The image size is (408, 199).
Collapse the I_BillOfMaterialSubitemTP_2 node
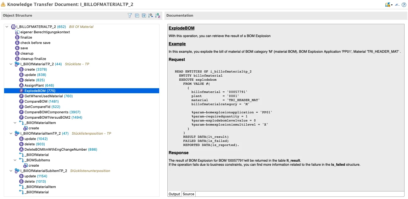pos(11,171)
